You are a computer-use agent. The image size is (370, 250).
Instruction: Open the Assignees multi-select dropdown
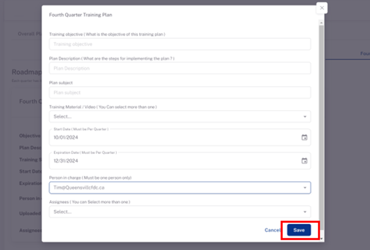pyautogui.click(x=180, y=212)
